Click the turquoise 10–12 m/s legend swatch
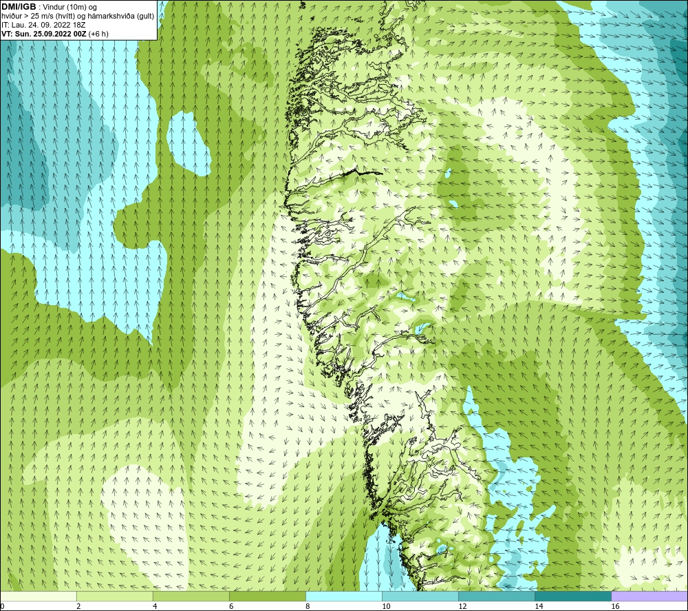Screen dimensions: 688x611 420,596
